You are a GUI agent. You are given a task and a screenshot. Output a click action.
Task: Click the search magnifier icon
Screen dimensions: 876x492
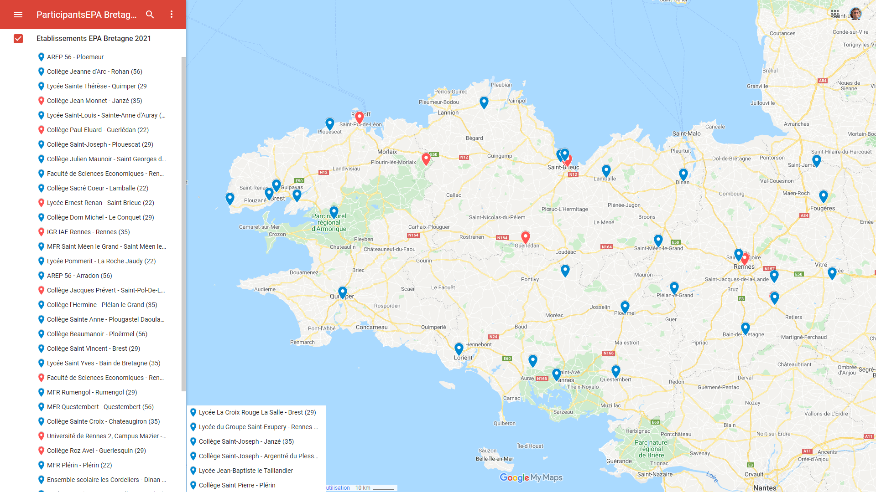click(150, 15)
